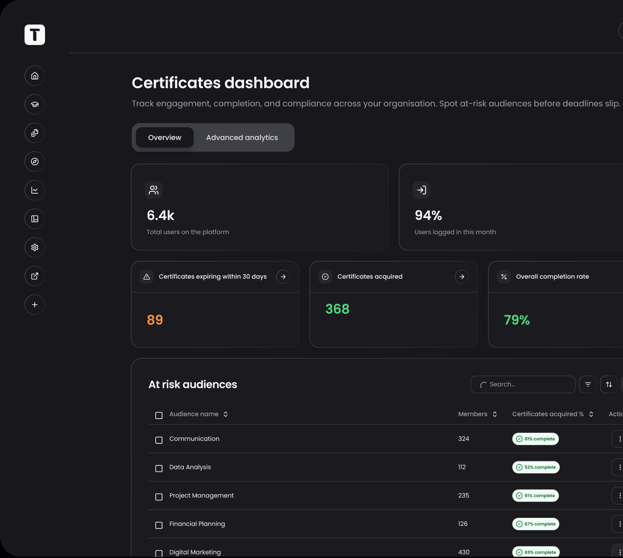Click the users icon on total users card

pyautogui.click(x=154, y=190)
